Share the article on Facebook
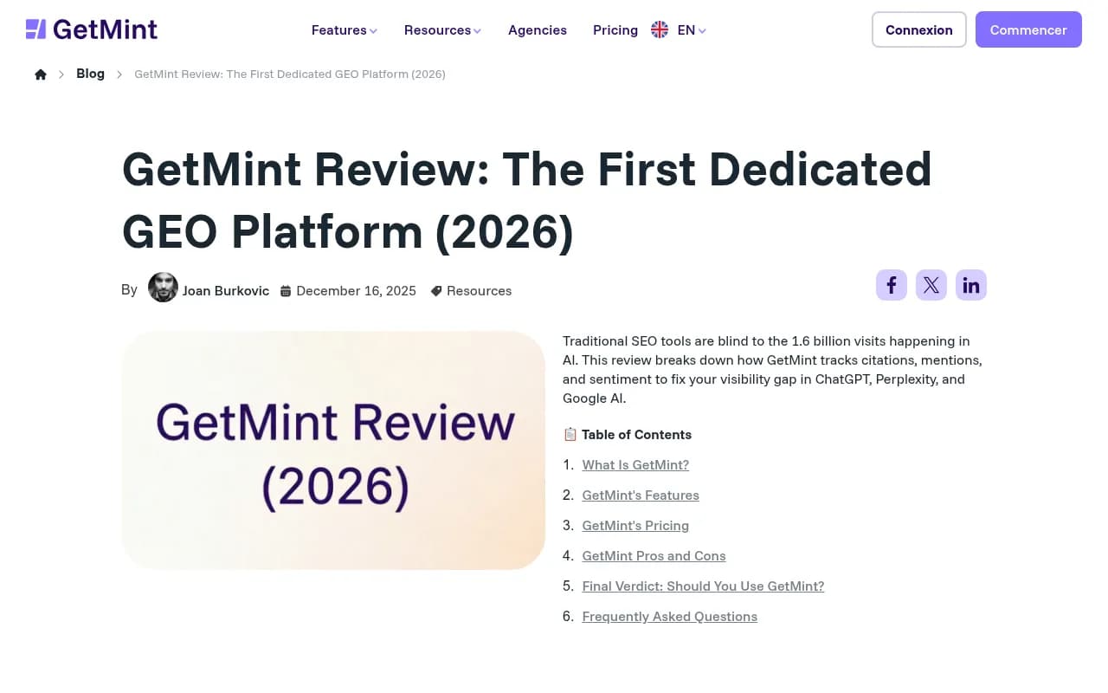Screen dimensions: 1108x693 (x=892, y=285)
